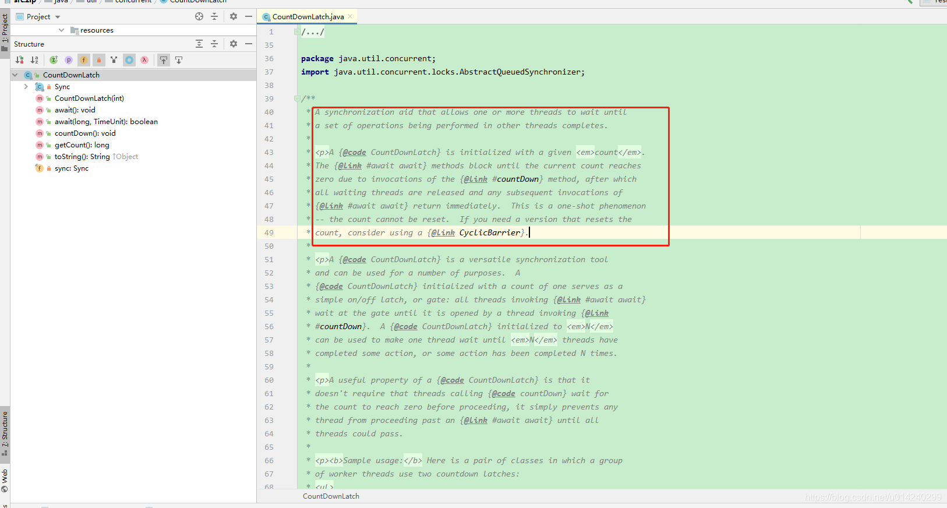This screenshot has width=947, height=508.
Task: Unfold the collapsed header comment on line 1
Action: (297, 32)
